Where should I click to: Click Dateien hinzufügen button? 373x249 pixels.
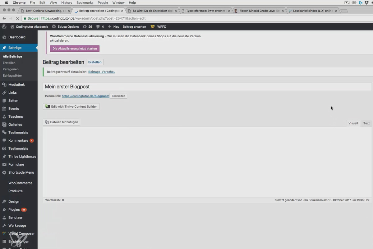tap(61, 122)
